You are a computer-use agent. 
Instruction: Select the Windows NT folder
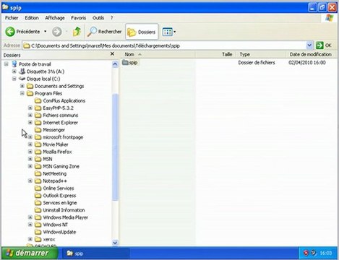click(x=51, y=225)
